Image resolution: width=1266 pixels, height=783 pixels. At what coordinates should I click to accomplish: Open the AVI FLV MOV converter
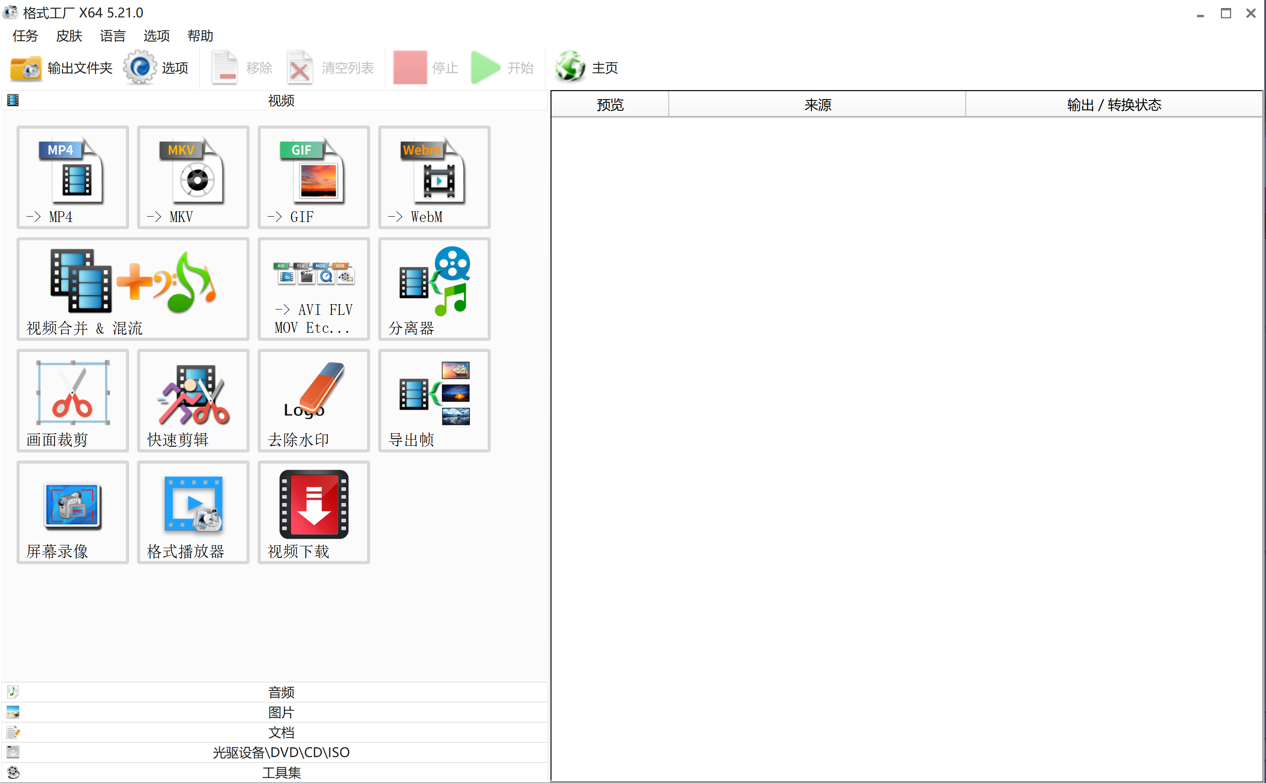(313, 289)
